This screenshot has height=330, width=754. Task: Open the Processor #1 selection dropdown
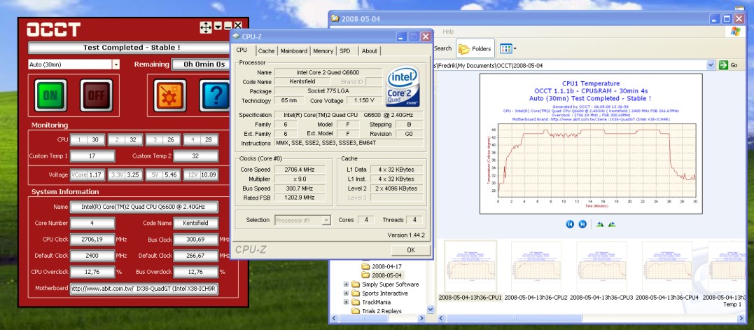click(326, 220)
